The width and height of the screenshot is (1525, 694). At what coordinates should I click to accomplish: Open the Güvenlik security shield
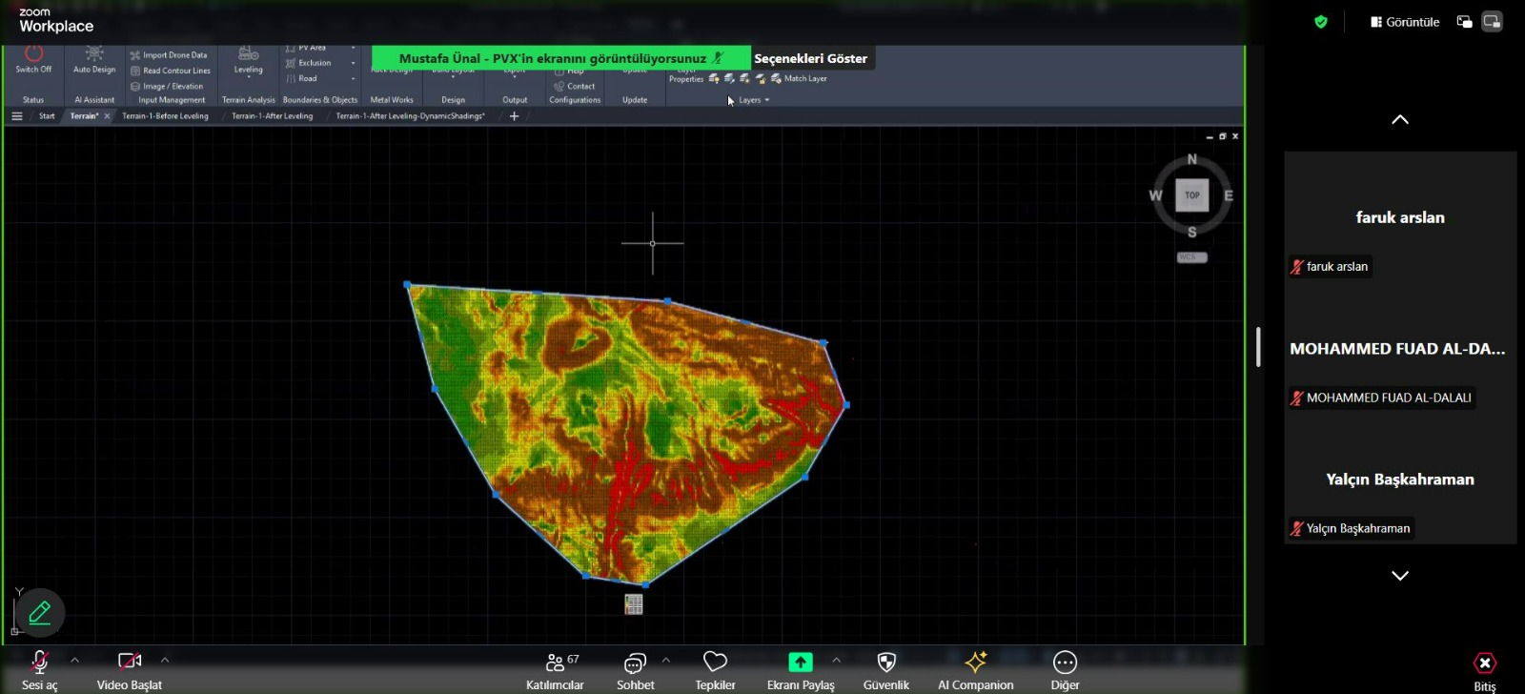[x=886, y=663]
